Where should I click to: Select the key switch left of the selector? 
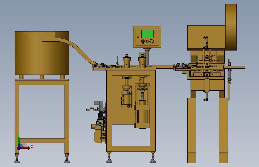pyautogui.click(x=138, y=37)
